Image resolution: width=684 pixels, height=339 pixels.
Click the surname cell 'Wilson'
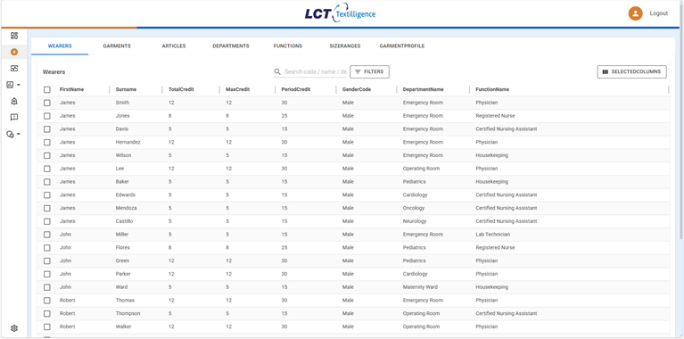[x=123, y=155]
